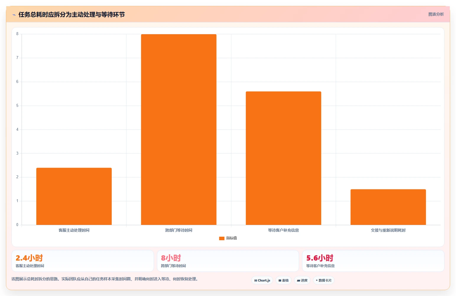Click the 等待客户补充信息 bar
Viewport: 456px width, 296px height.
point(283,158)
